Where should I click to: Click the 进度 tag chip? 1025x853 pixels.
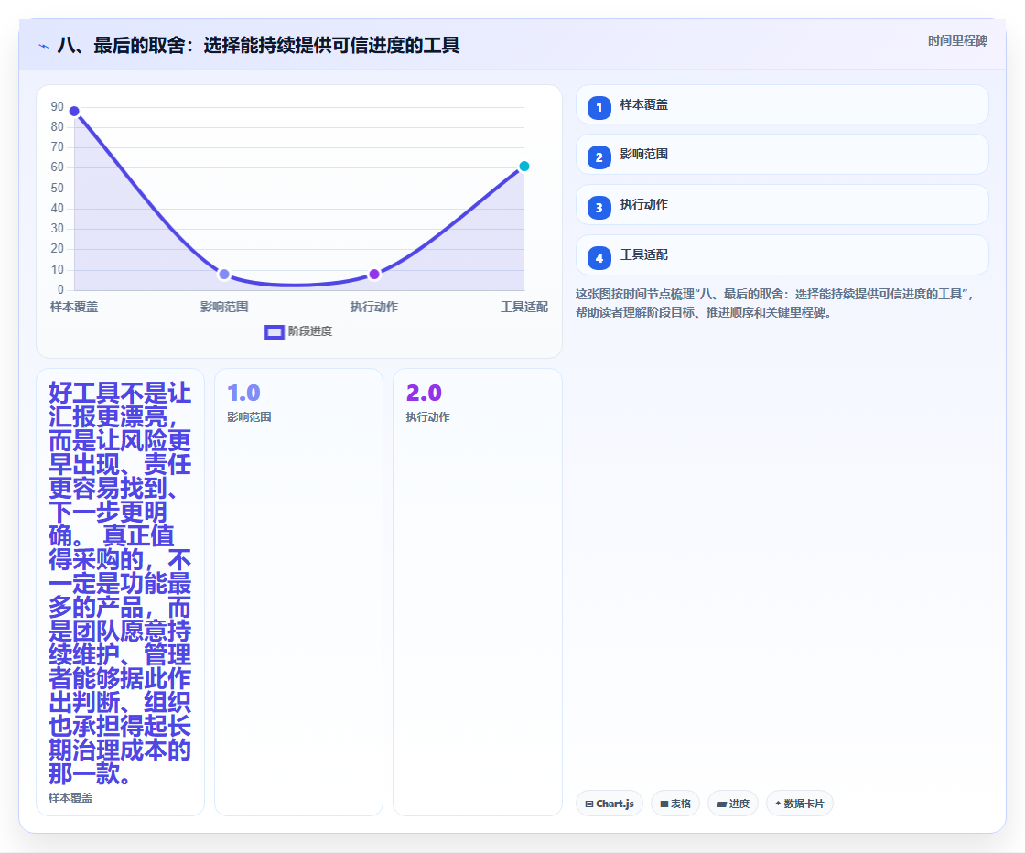[733, 804]
